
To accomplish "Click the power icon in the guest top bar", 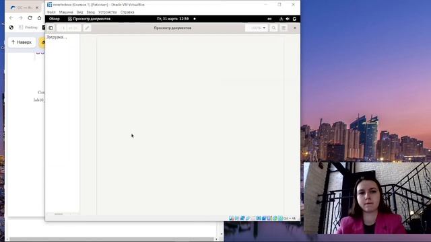I will pos(294,19).
